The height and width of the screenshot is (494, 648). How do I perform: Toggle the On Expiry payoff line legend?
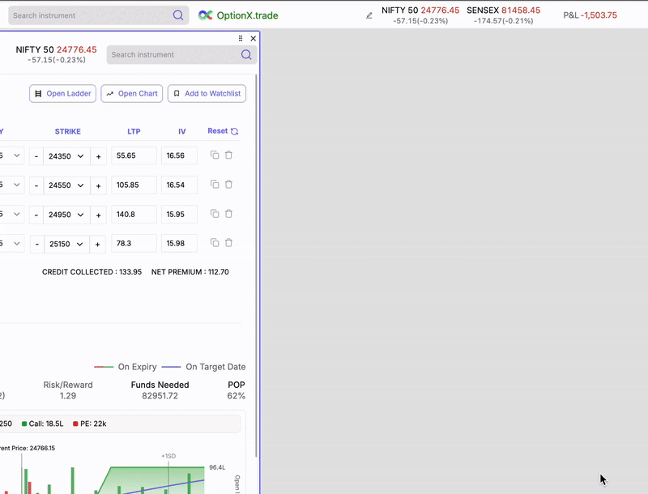(126, 367)
